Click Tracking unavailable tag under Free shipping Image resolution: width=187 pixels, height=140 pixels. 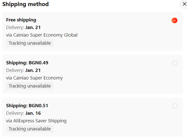pyautogui.click(x=30, y=43)
